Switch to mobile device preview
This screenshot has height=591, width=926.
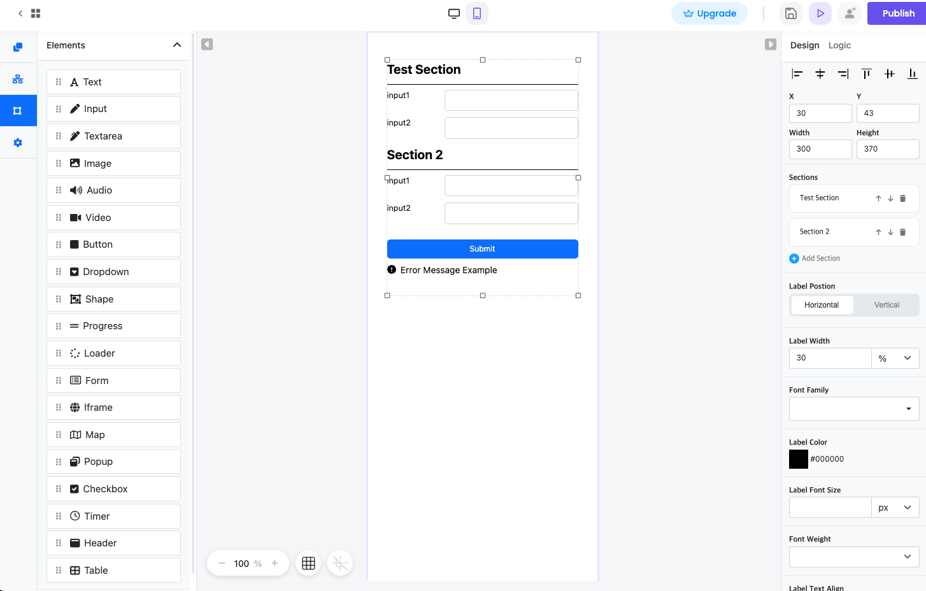pyautogui.click(x=477, y=13)
